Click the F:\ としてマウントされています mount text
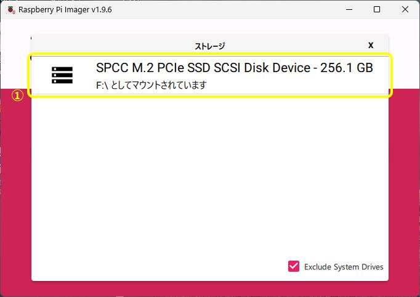The width and height of the screenshot is (420, 297). tap(151, 85)
